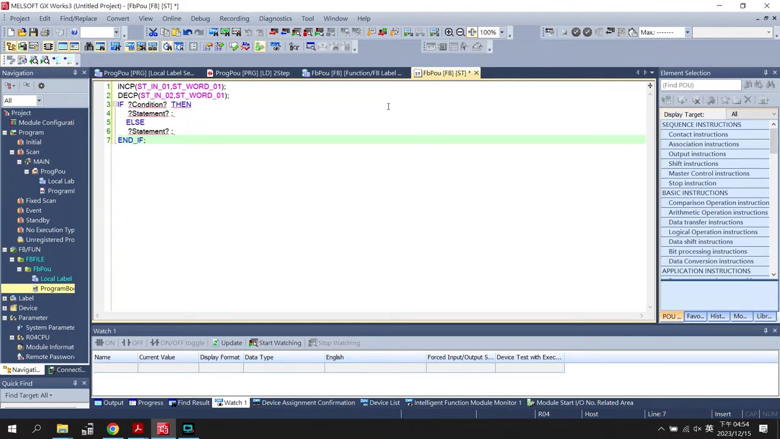The height and width of the screenshot is (439, 780).
Task: Click the Print icon
Action: coord(45,32)
